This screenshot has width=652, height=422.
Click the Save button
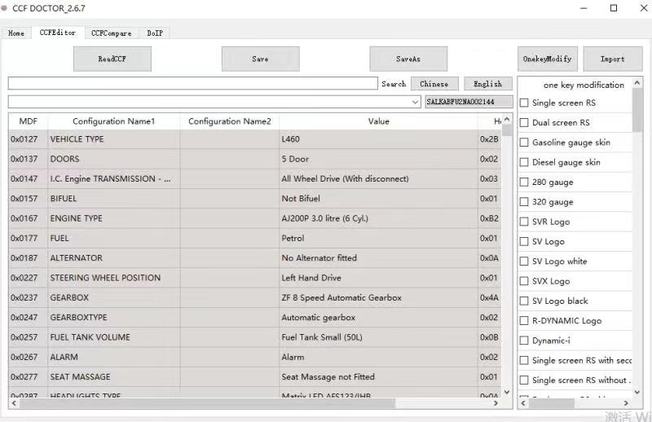(x=260, y=59)
